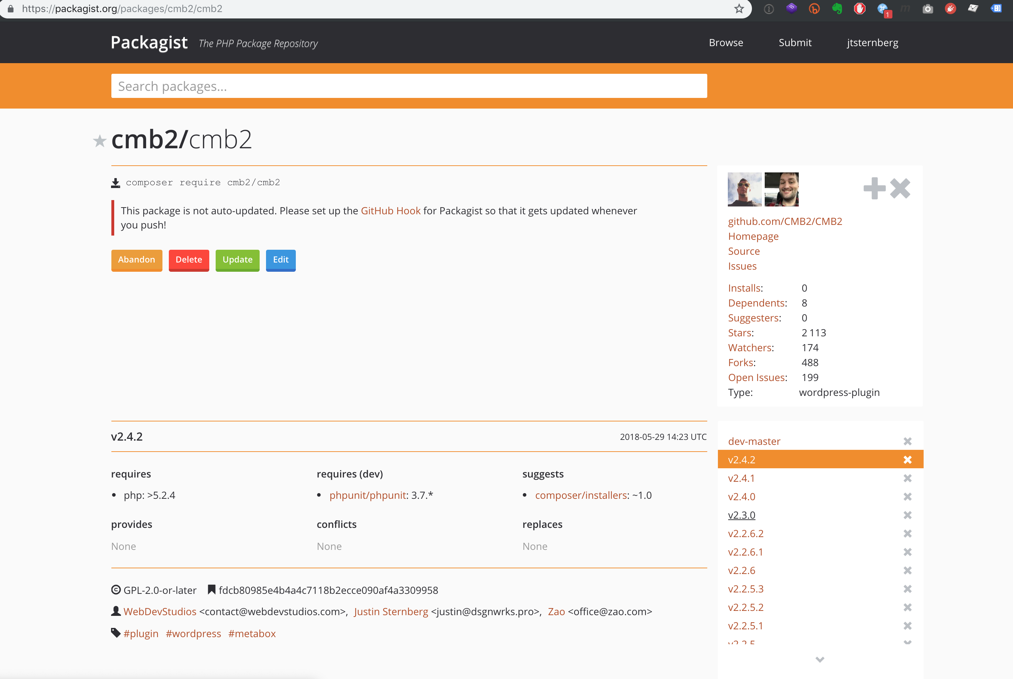
Task: Click the red Delete button
Action: 189,260
